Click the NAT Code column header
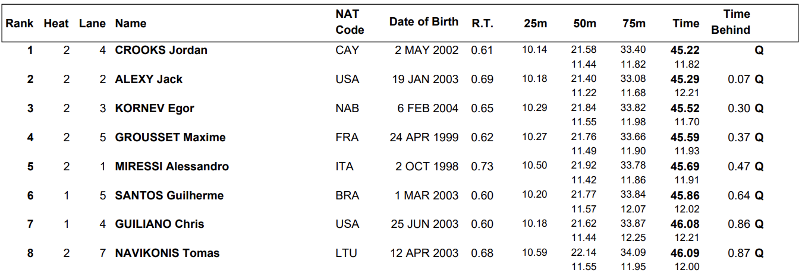The height and width of the screenshot is (273, 799). [x=349, y=22]
